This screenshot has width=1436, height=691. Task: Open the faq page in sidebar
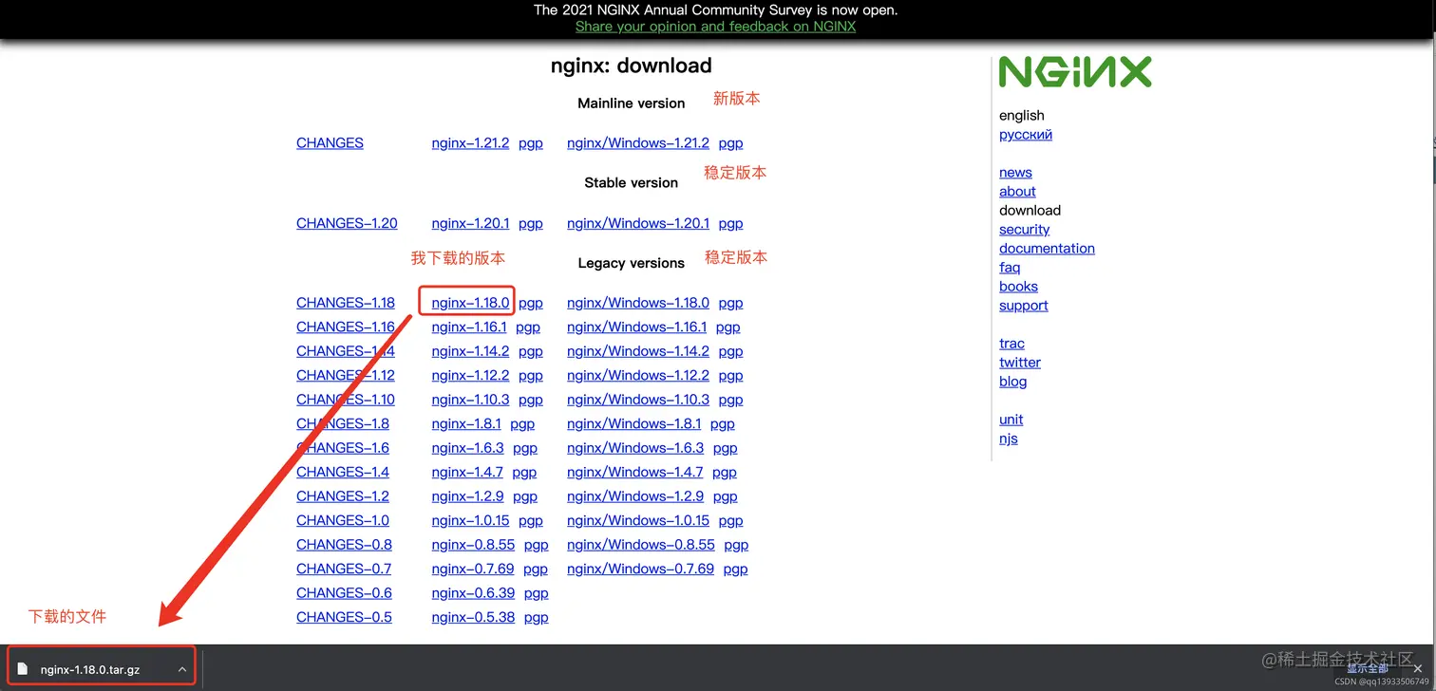click(1010, 268)
